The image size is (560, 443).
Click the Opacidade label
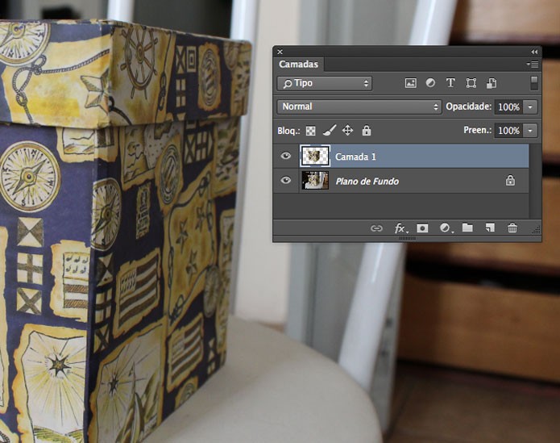pyautogui.click(x=469, y=107)
